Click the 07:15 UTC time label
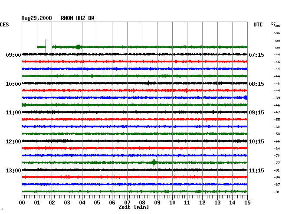 click(256, 55)
